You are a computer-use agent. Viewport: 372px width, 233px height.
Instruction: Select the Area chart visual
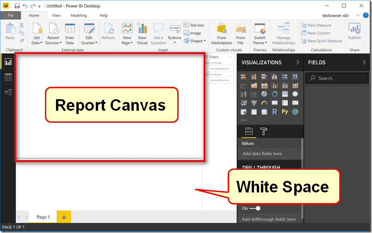[x=254, y=85]
